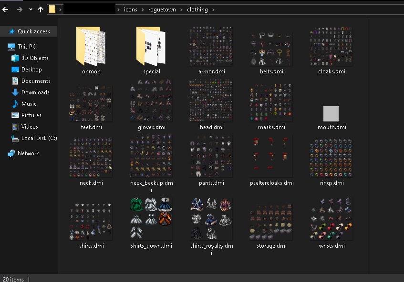
Task: Open Videos in the sidebar
Action: tap(25, 127)
